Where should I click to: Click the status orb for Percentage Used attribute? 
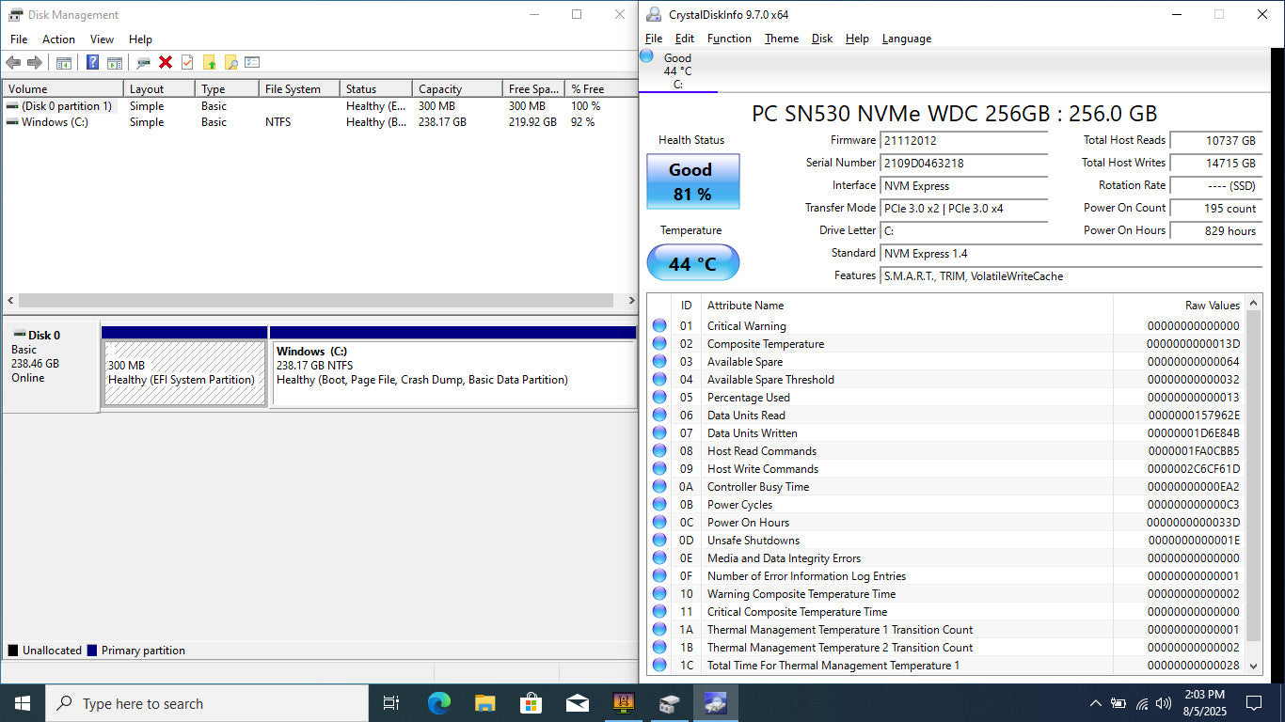pyautogui.click(x=659, y=398)
